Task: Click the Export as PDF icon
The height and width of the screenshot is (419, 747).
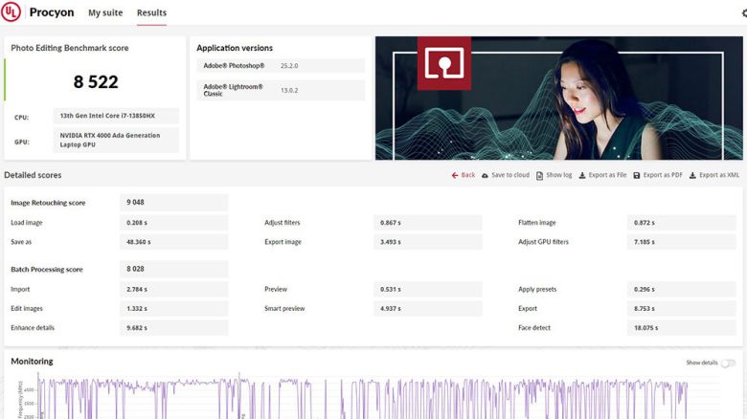Action: [x=637, y=175]
